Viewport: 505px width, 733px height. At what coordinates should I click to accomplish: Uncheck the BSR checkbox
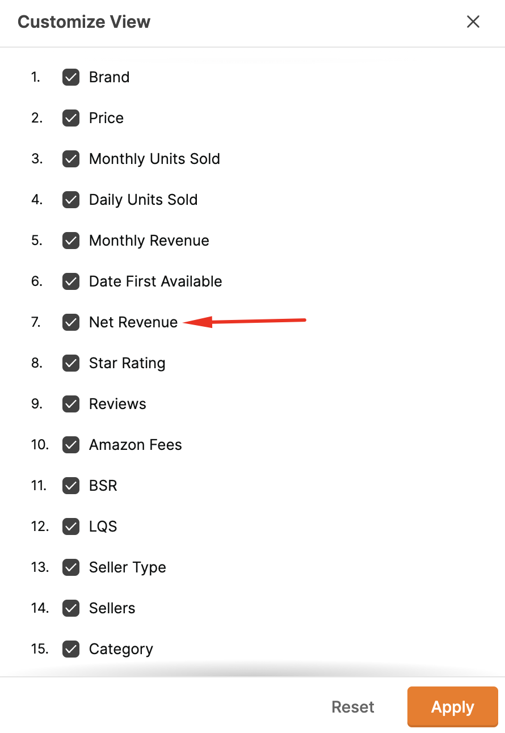point(71,486)
